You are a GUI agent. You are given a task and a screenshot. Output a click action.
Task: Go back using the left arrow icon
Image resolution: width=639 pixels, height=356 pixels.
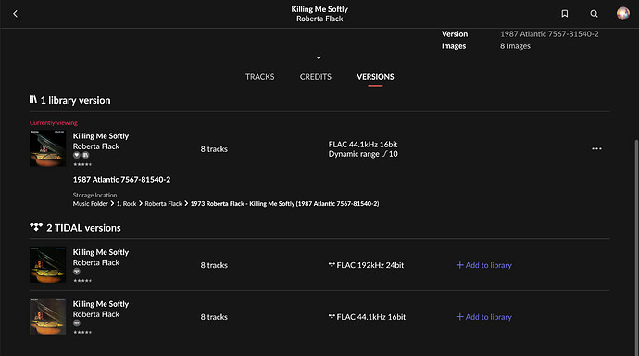pos(15,14)
